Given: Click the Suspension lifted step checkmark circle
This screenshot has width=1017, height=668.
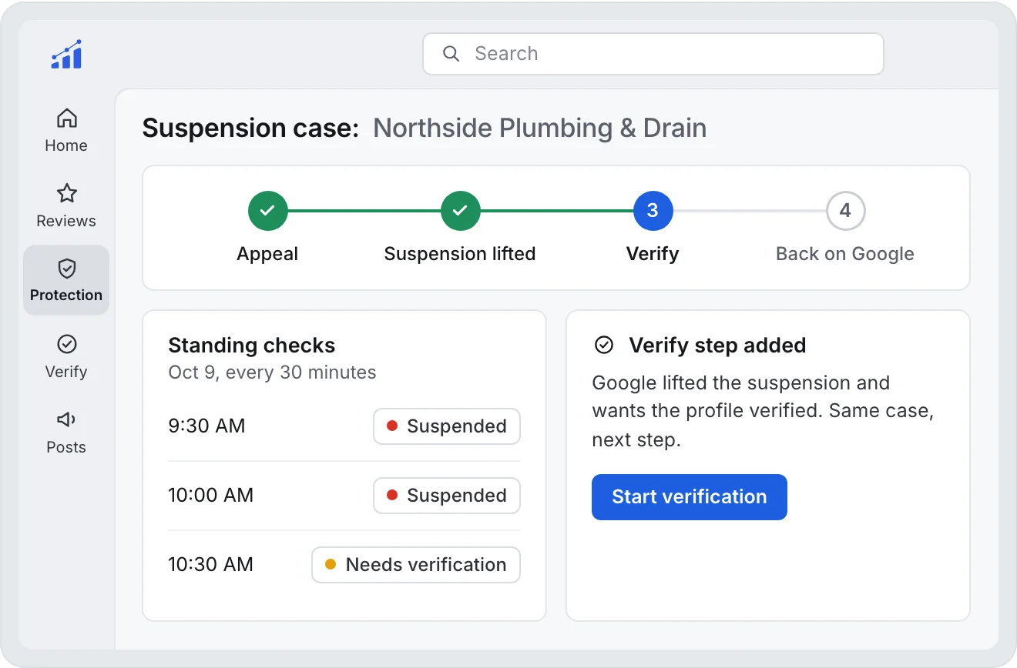Looking at the screenshot, I should pos(460,211).
